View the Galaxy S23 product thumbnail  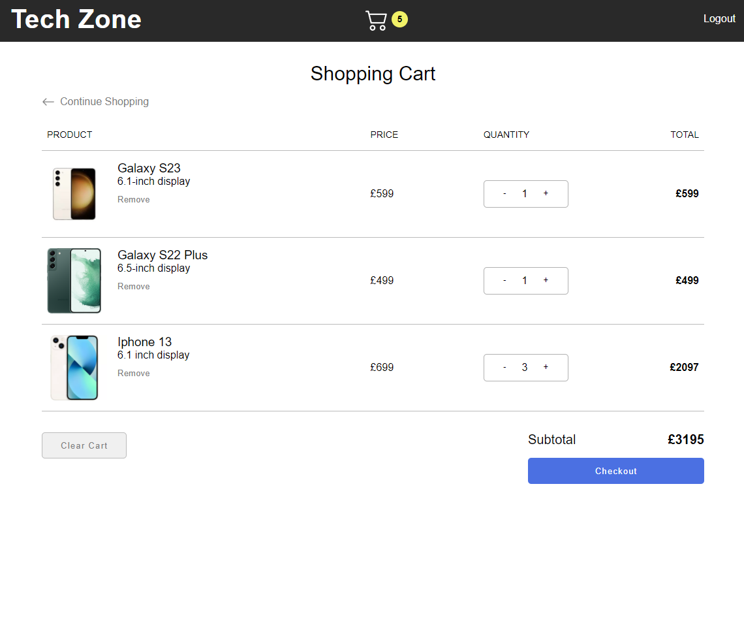[74, 193]
